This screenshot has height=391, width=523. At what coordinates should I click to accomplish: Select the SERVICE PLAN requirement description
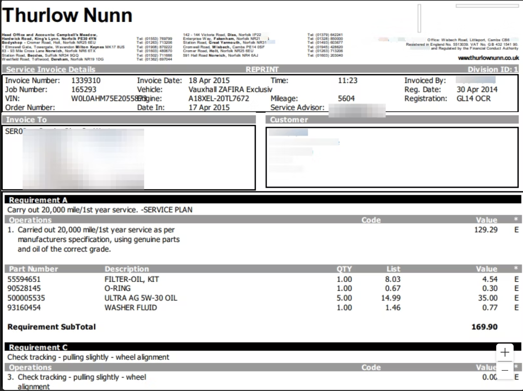point(100,210)
